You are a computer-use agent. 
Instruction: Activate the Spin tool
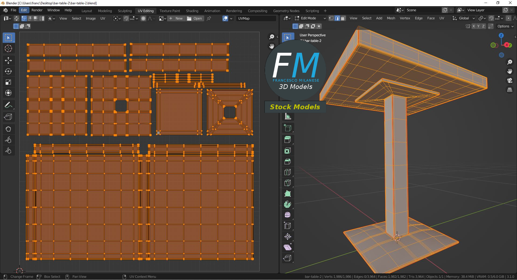(288, 204)
